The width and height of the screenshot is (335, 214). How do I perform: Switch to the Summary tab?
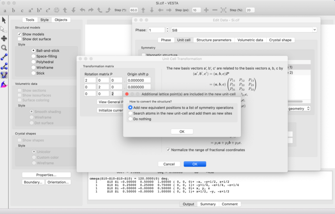pos(208,204)
